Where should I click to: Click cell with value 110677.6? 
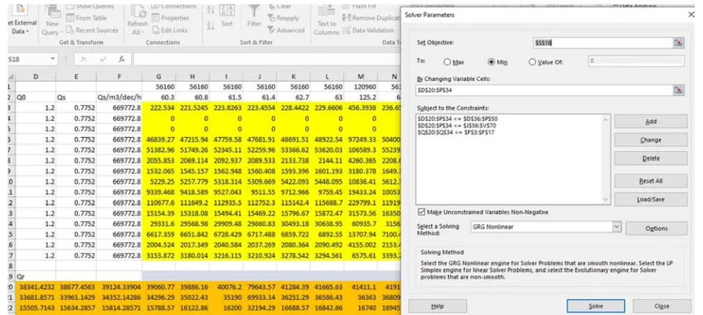[159, 202]
